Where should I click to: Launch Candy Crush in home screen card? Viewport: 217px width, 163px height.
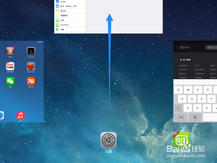[x=31, y=66]
